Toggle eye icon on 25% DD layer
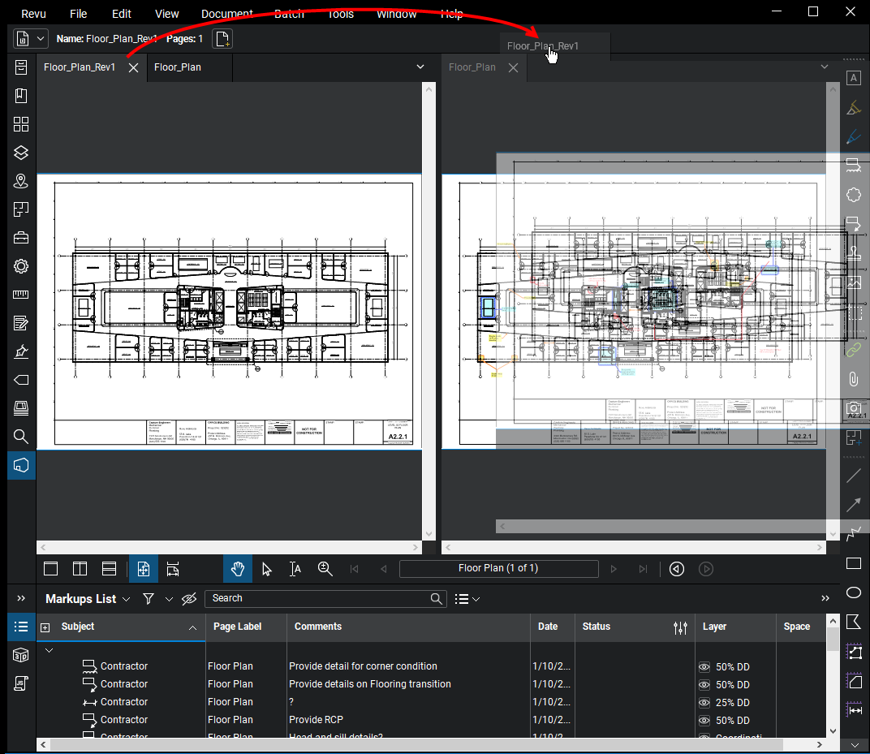 pos(704,702)
